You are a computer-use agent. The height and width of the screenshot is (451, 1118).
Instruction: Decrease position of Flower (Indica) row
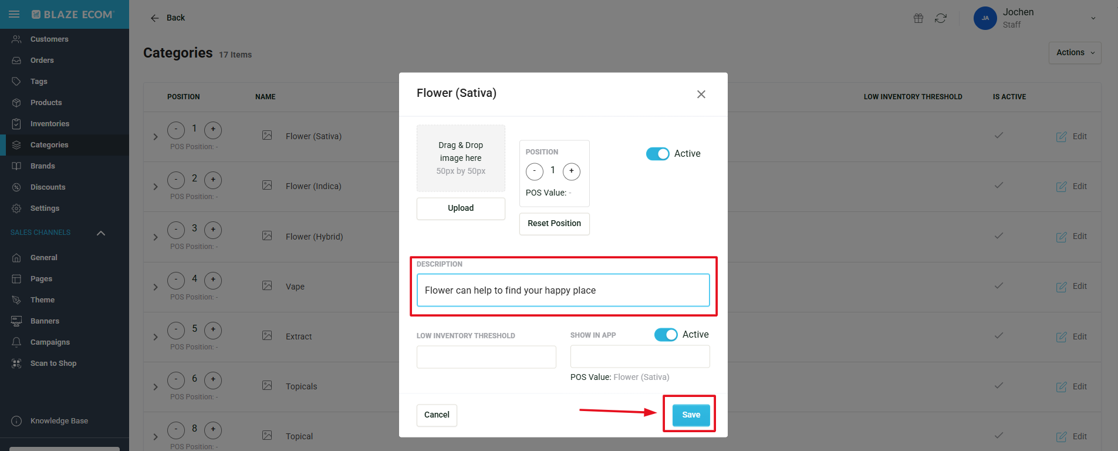(176, 180)
